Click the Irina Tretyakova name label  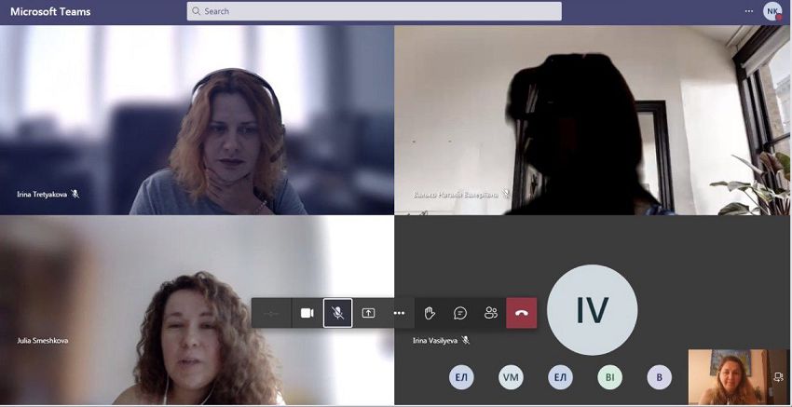click(x=42, y=195)
